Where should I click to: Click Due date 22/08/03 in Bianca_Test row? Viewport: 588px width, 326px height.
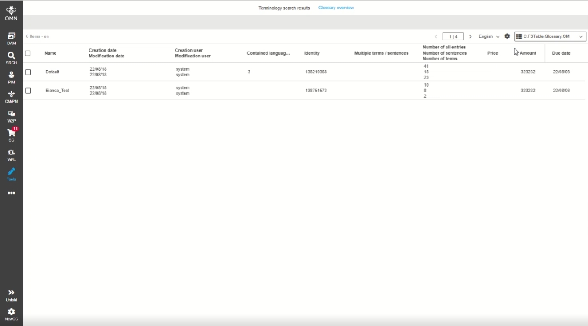coord(561,91)
